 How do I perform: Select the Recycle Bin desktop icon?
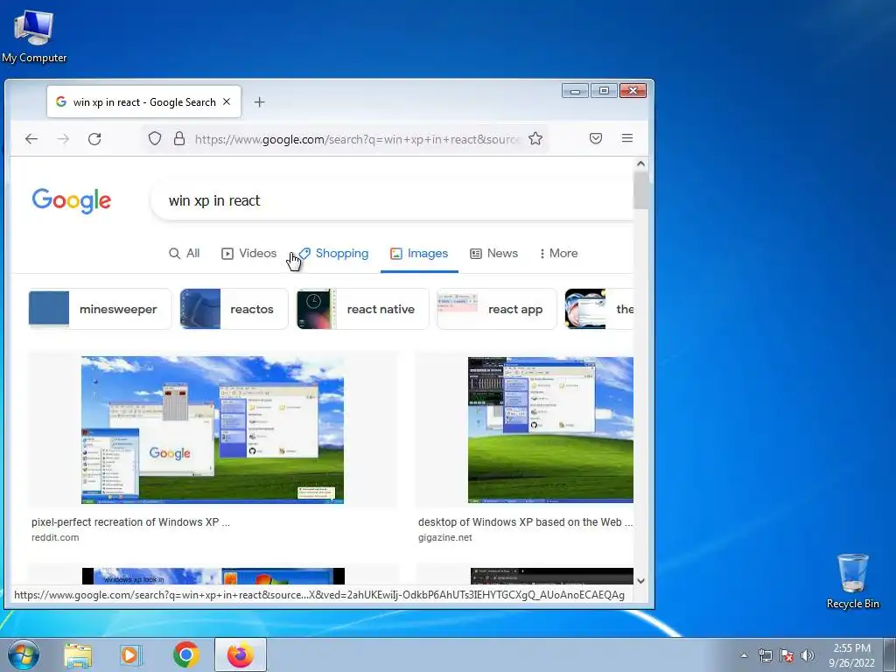click(x=852, y=581)
